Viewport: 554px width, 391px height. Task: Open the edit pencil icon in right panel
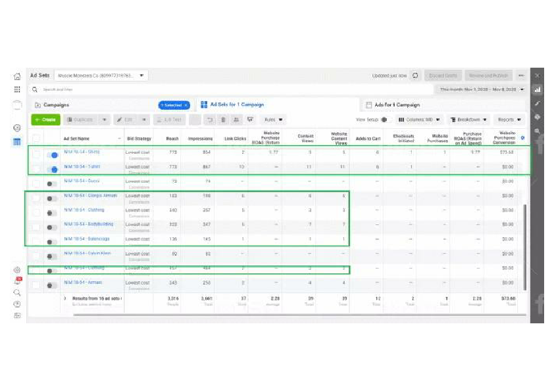point(538,103)
